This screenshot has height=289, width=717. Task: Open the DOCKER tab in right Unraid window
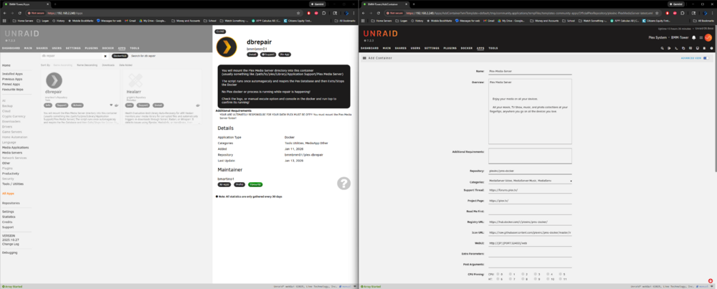pos(467,48)
